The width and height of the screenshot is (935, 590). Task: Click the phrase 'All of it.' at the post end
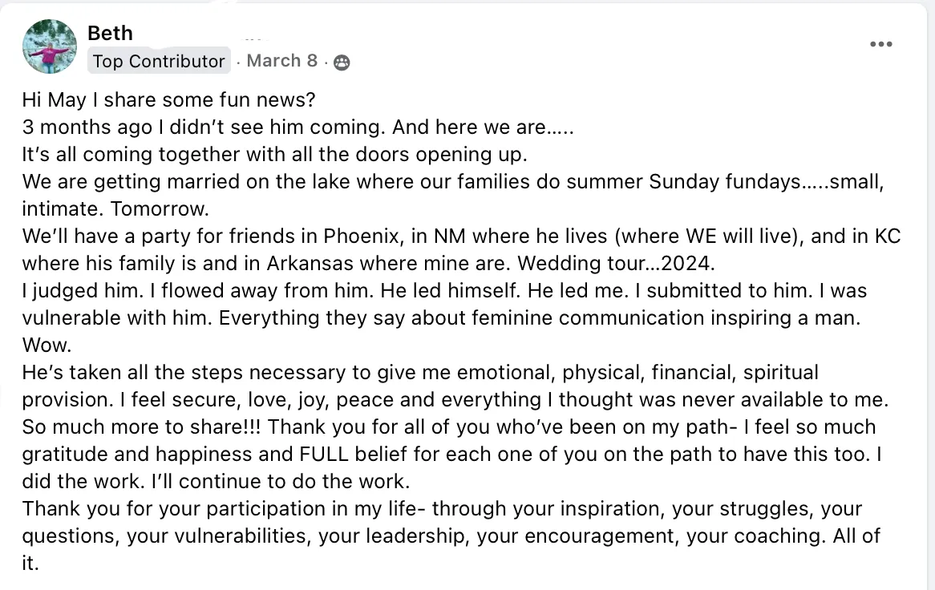(451, 549)
